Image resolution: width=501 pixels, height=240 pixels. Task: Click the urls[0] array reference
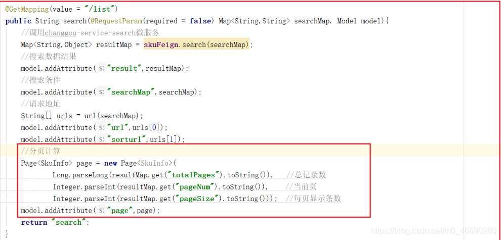[147, 127]
